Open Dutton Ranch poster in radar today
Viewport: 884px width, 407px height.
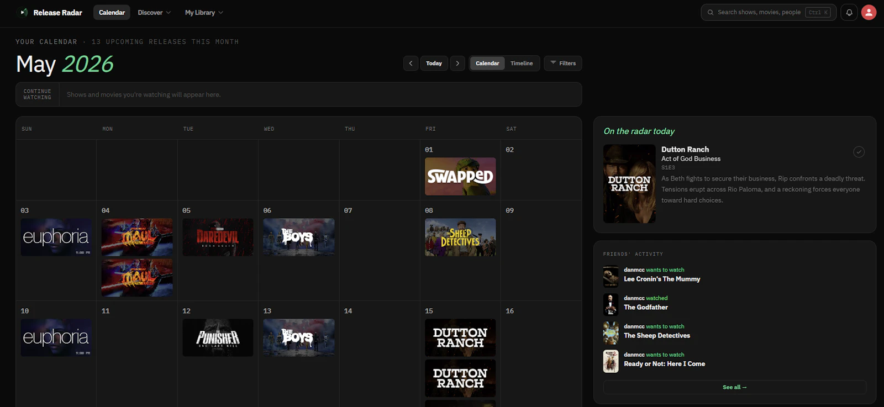(629, 184)
